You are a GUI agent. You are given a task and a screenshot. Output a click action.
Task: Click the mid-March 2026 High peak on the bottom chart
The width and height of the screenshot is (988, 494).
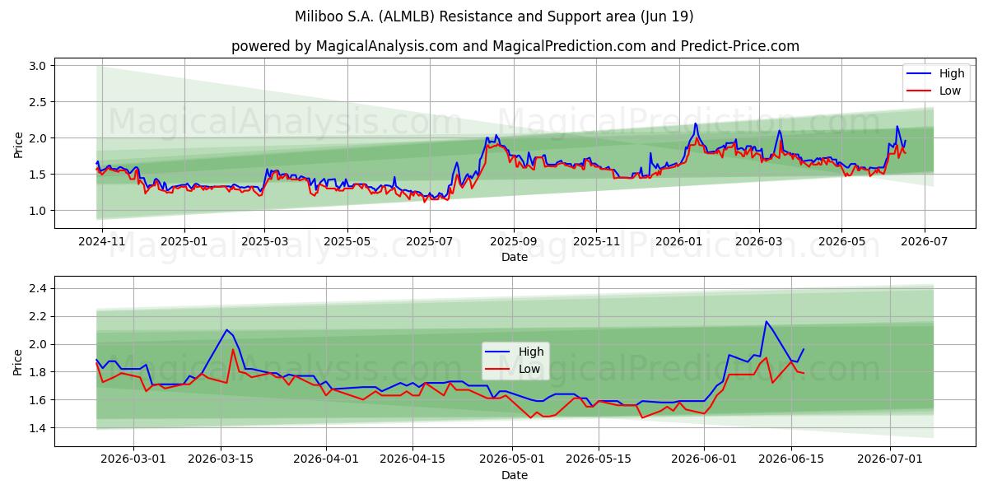tap(226, 329)
